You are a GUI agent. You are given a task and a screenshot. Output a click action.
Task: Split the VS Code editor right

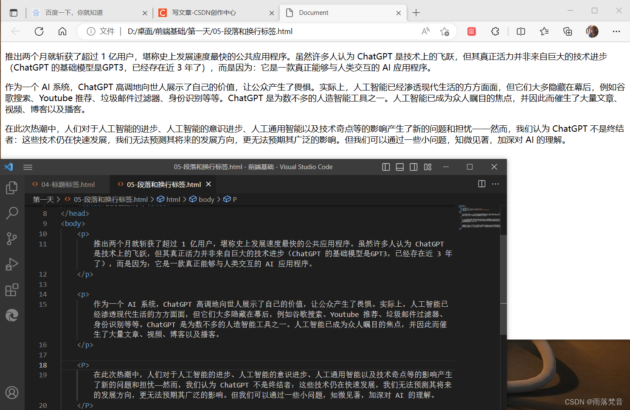click(x=482, y=184)
